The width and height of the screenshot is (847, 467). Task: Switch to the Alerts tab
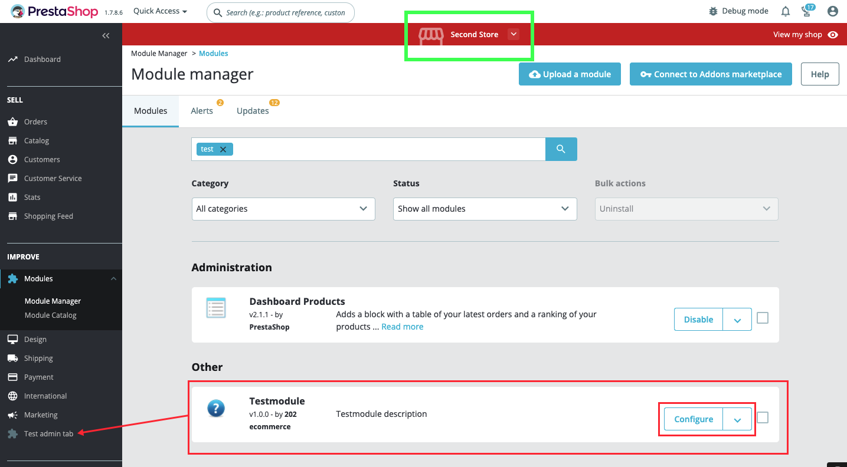pos(201,111)
